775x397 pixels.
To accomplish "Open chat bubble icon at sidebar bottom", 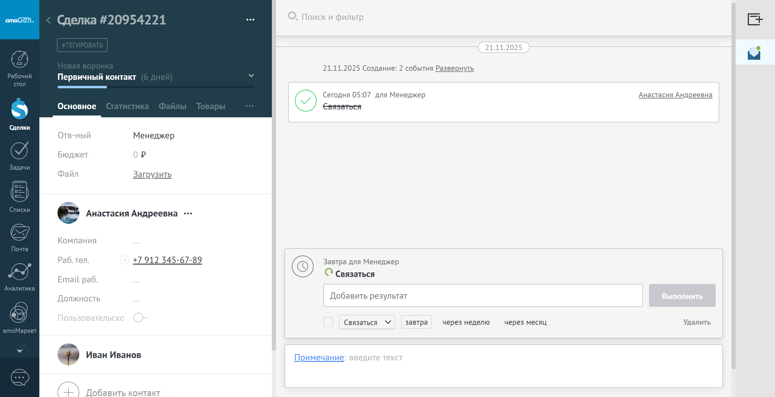I will (20, 377).
